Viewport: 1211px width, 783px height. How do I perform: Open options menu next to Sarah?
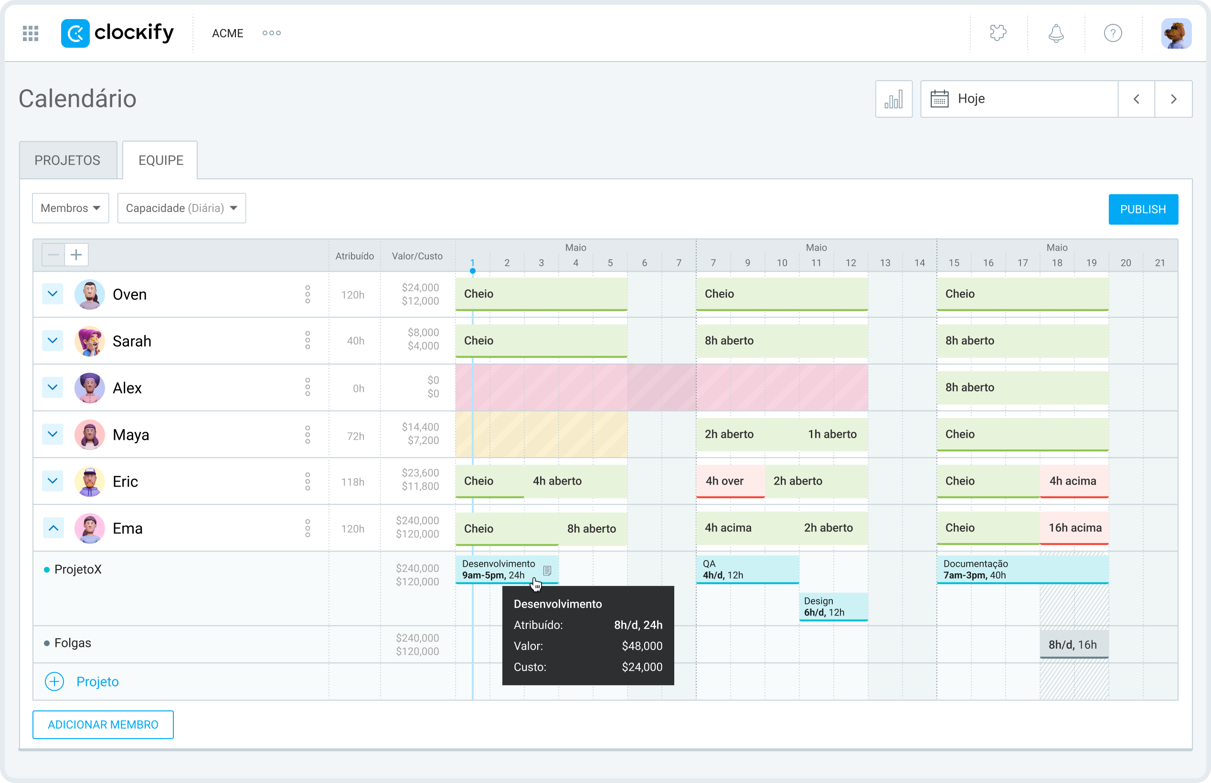point(308,341)
